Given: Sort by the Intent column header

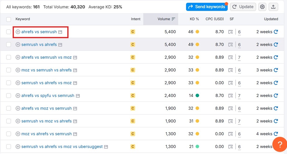Looking at the screenshot, I should pos(136,19).
